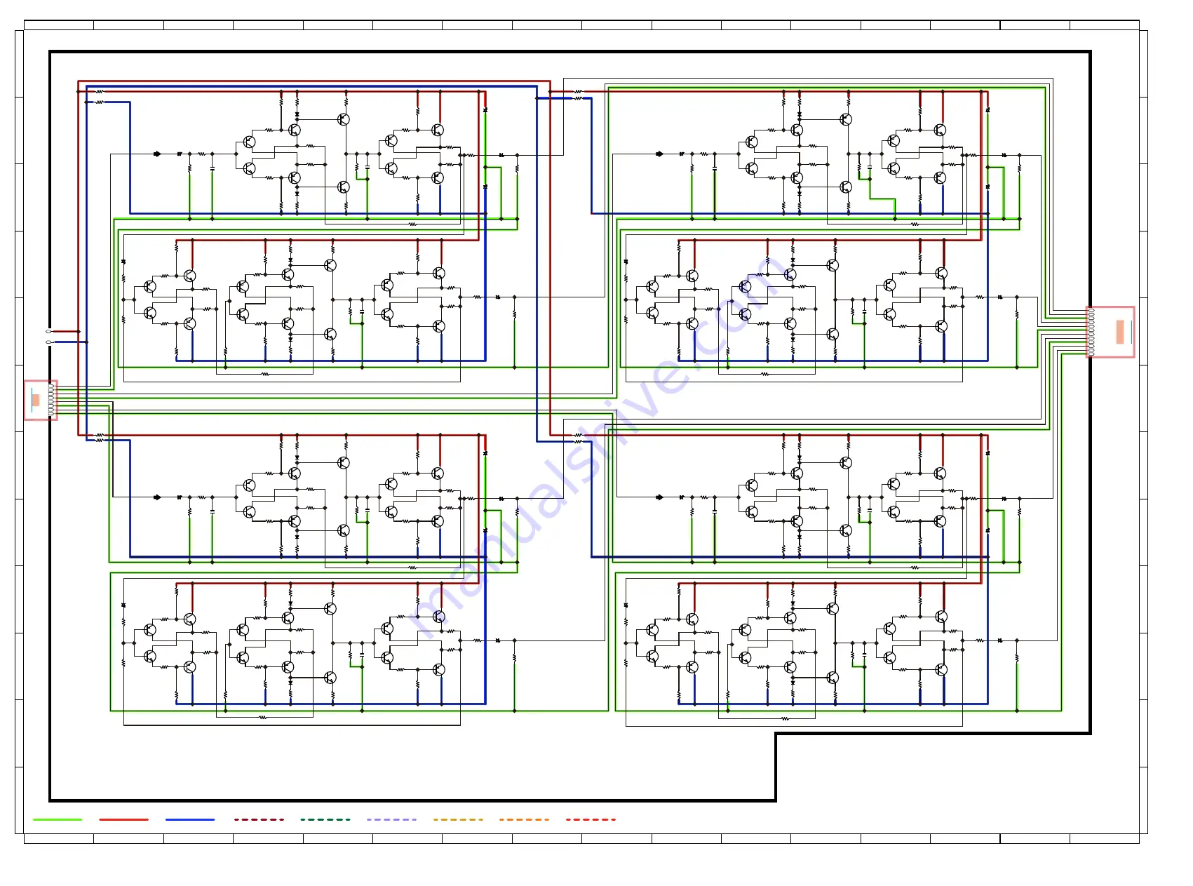The image size is (1193, 886).
Task: Click the input arrow of bottom-left amplifier block
Action: (x=157, y=497)
